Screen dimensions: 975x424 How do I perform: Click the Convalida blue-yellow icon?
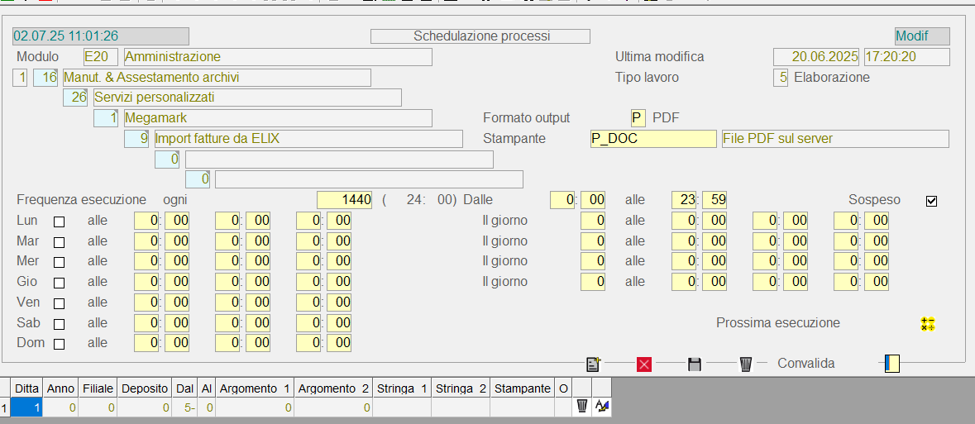(891, 364)
